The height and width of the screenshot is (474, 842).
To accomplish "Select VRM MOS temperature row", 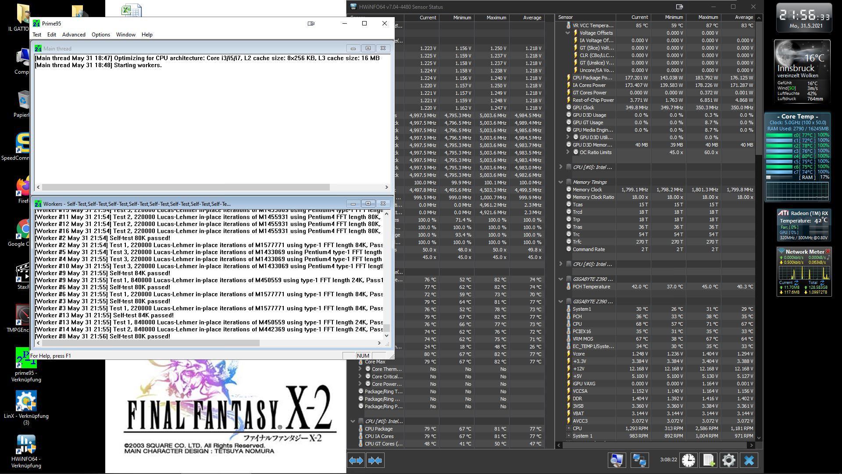I will (x=656, y=339).
